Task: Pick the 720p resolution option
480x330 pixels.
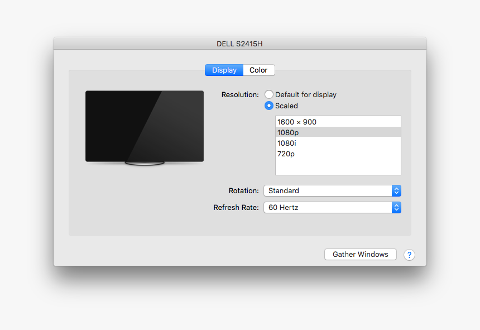Action: coord(338,154)
